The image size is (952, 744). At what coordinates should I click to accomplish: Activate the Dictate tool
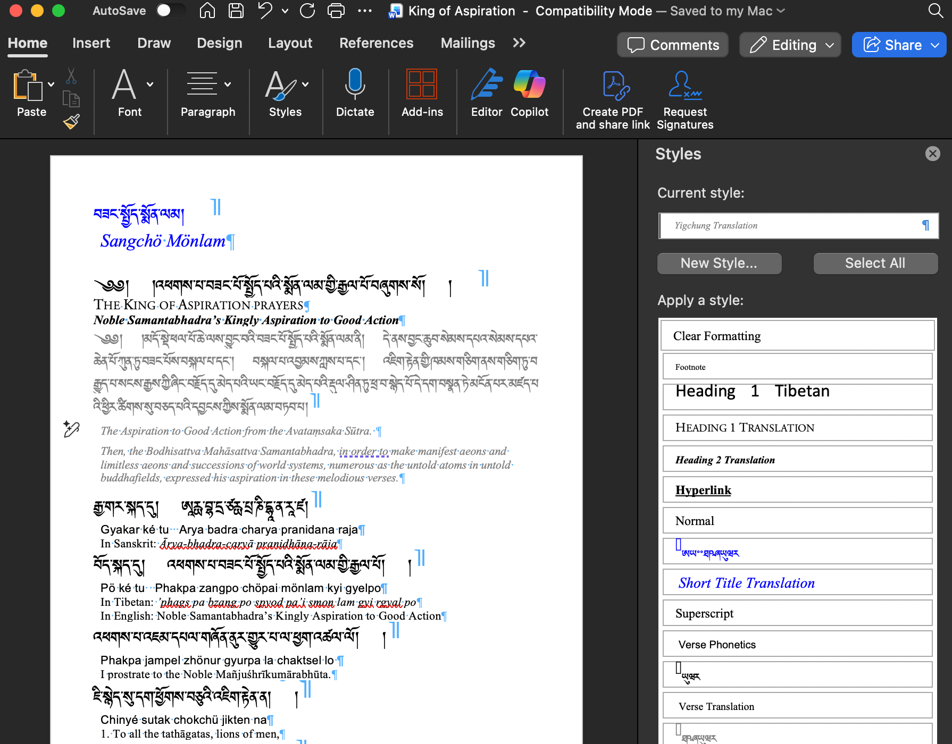pyautogui.click(x=355, y=96)
